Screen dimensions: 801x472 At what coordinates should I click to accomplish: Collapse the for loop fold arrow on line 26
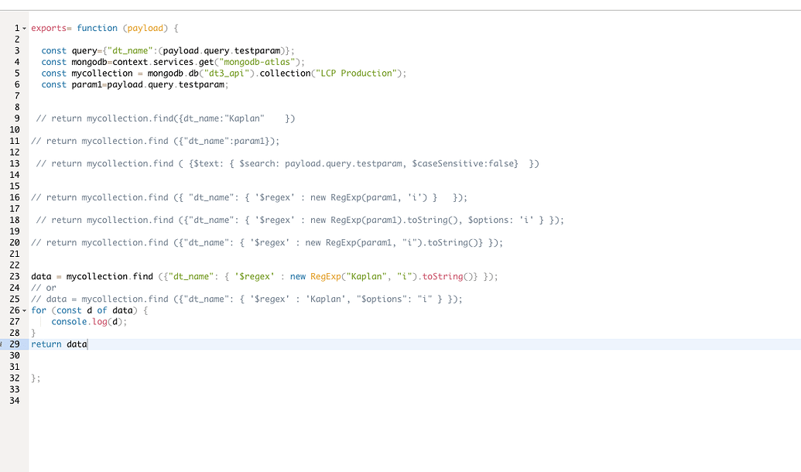(24, 310)
